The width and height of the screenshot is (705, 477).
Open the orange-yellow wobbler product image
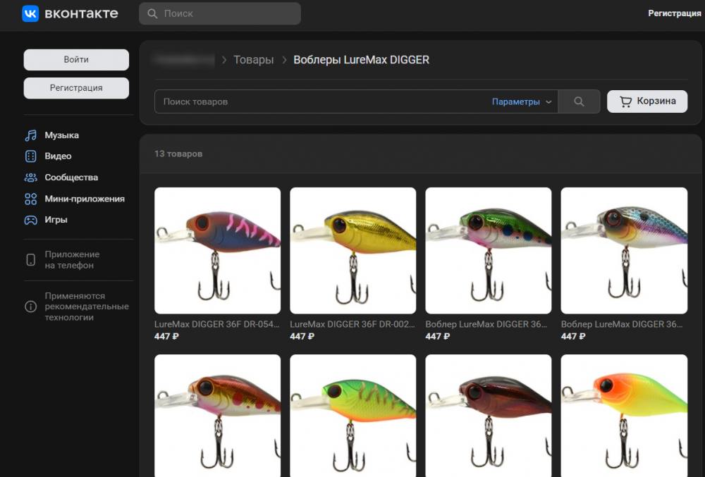click(624, 416)
